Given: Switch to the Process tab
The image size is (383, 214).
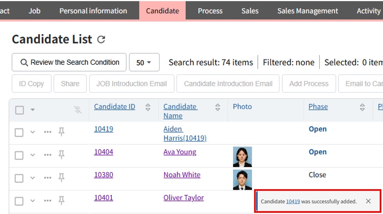Looking at the screenshot, I should (x=210, y=11).
